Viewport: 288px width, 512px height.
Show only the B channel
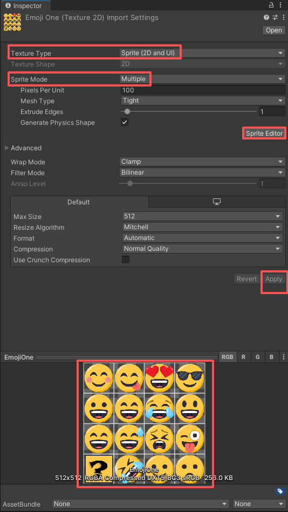point(271,357)
